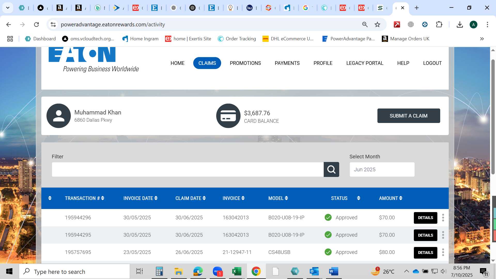Open the Excel icon on the taskbar

(x=237, y=271)
